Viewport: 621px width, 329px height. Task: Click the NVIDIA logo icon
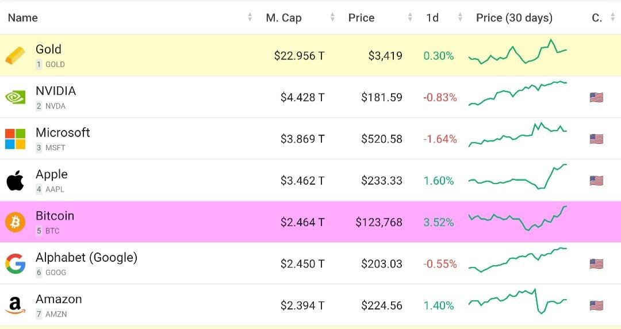tap(16, 97)
